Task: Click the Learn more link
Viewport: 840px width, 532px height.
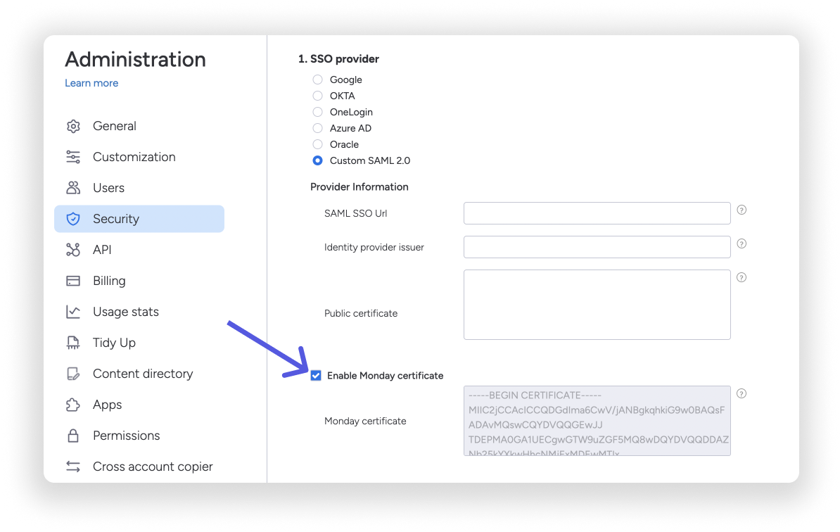Action: (x=91, y=83)
